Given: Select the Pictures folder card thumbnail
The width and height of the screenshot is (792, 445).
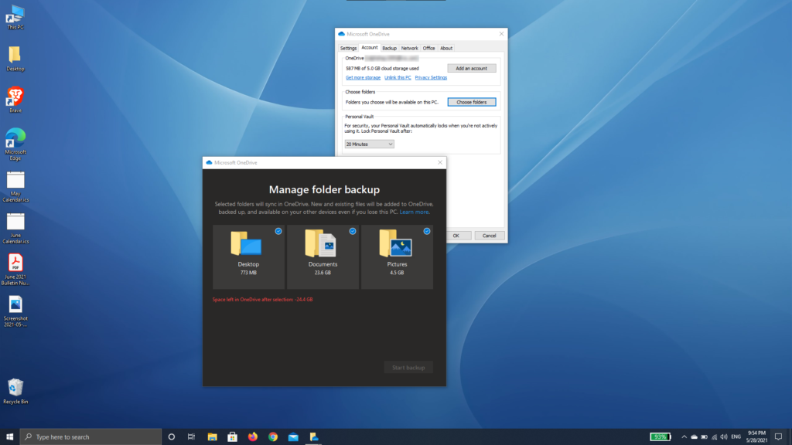Looking at the screenshot, I should point(397,256).
